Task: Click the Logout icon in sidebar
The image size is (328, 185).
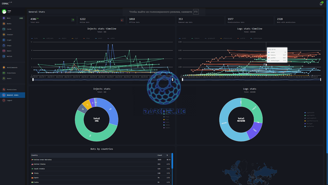Action: 4,100
